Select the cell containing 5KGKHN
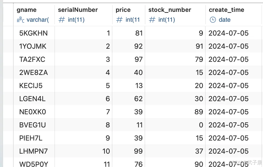Image resolution: width=263 pixels, height=167 pixels. click(34, 33)
